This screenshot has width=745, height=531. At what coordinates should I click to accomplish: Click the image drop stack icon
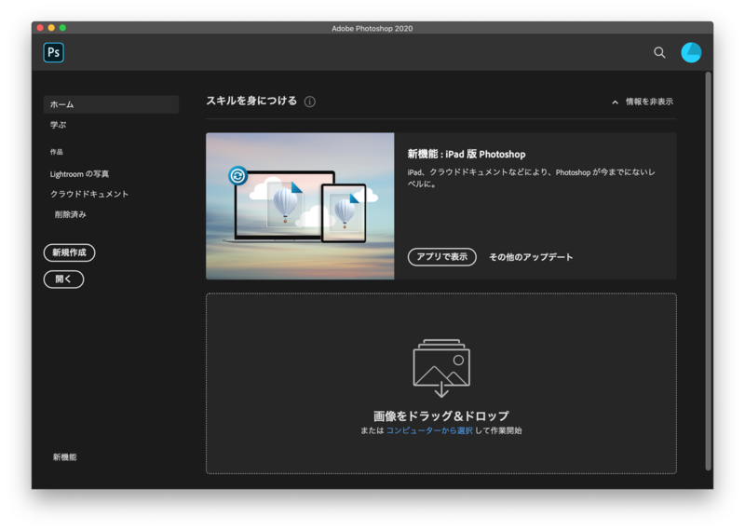pyautogui.click(x=441, y=368)
